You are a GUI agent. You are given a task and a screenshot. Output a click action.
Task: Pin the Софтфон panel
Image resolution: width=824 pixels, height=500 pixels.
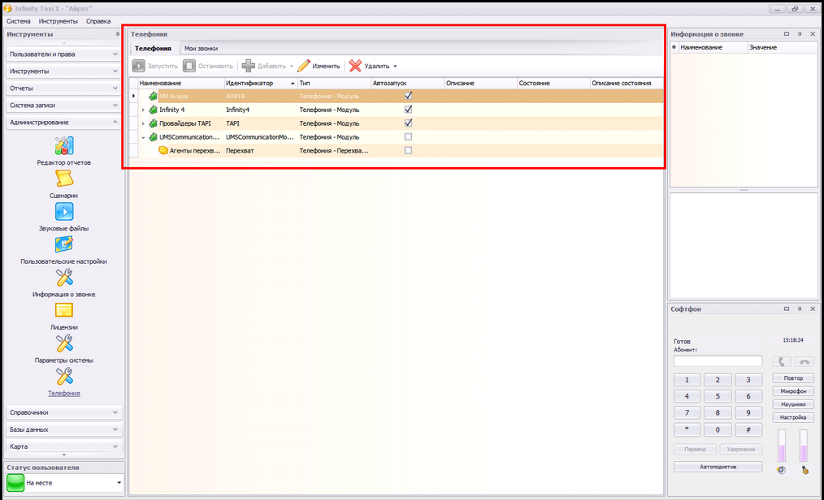tap(800, 309)
